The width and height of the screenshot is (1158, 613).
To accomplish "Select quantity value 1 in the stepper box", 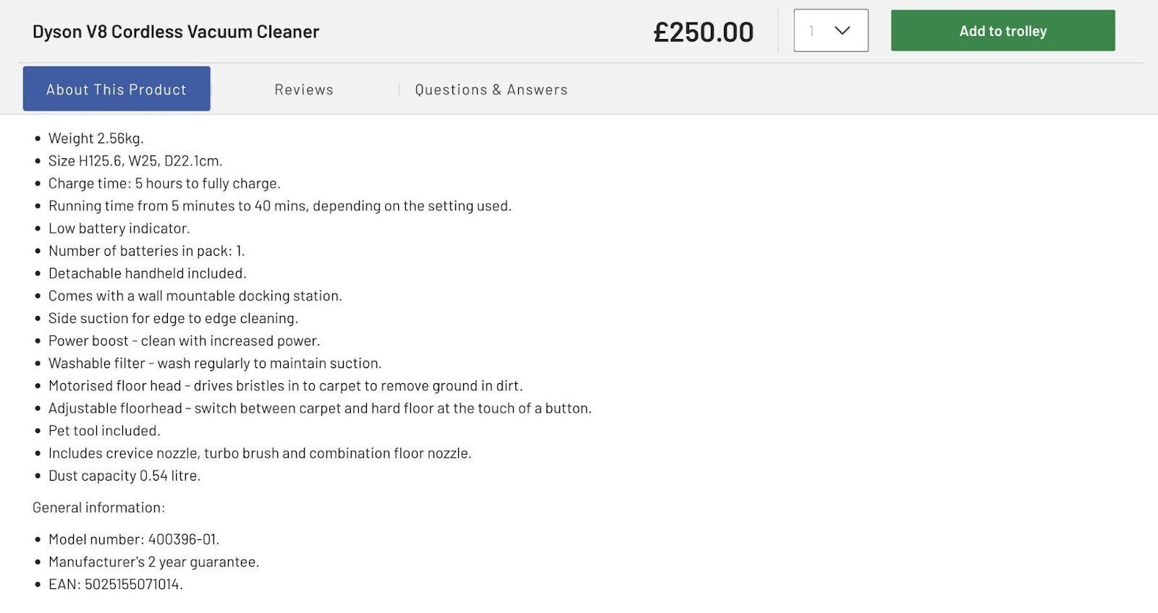I will coord(812,30).
